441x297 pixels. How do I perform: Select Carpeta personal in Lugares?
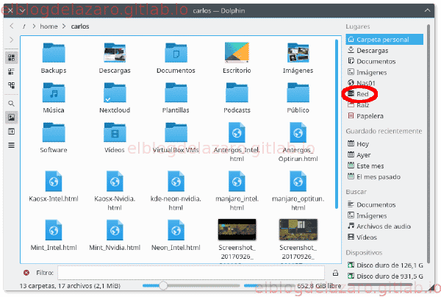click(384, 40)
